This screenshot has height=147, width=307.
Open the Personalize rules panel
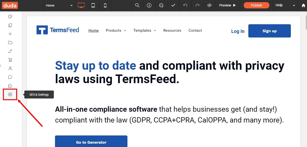(x=10, y=51)
